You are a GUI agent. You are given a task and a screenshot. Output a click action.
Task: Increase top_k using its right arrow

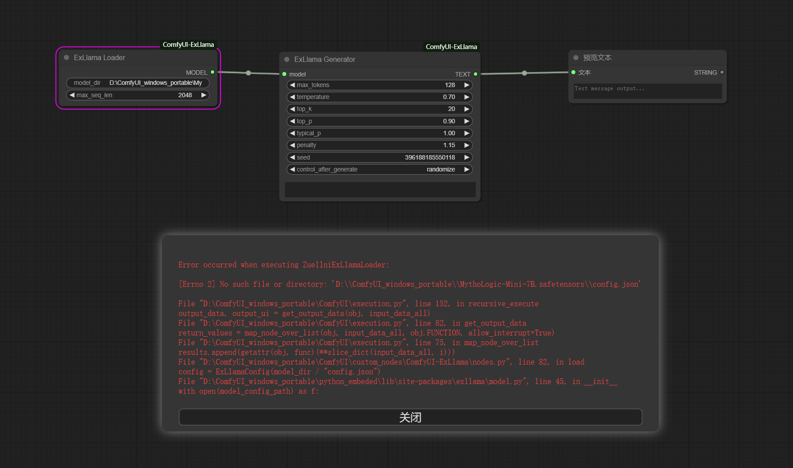[x=467, y=109]
